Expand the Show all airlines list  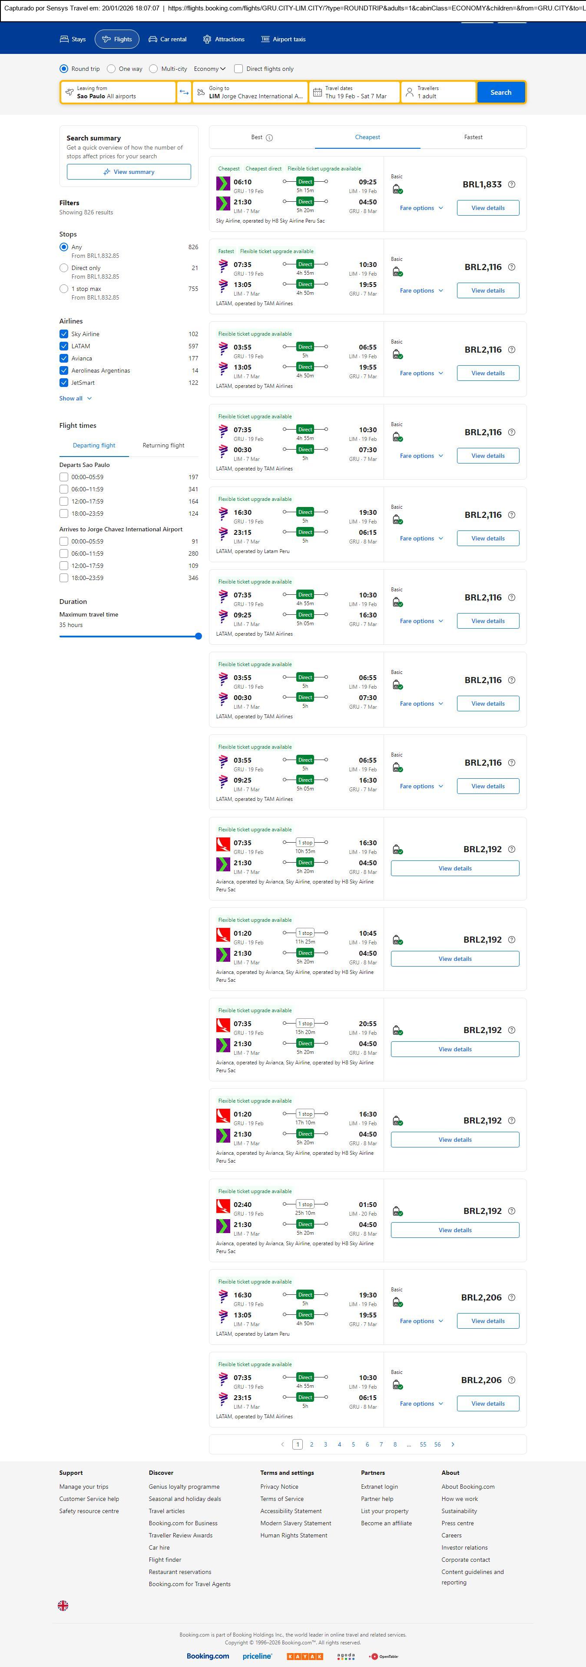(x=76, y=399)
